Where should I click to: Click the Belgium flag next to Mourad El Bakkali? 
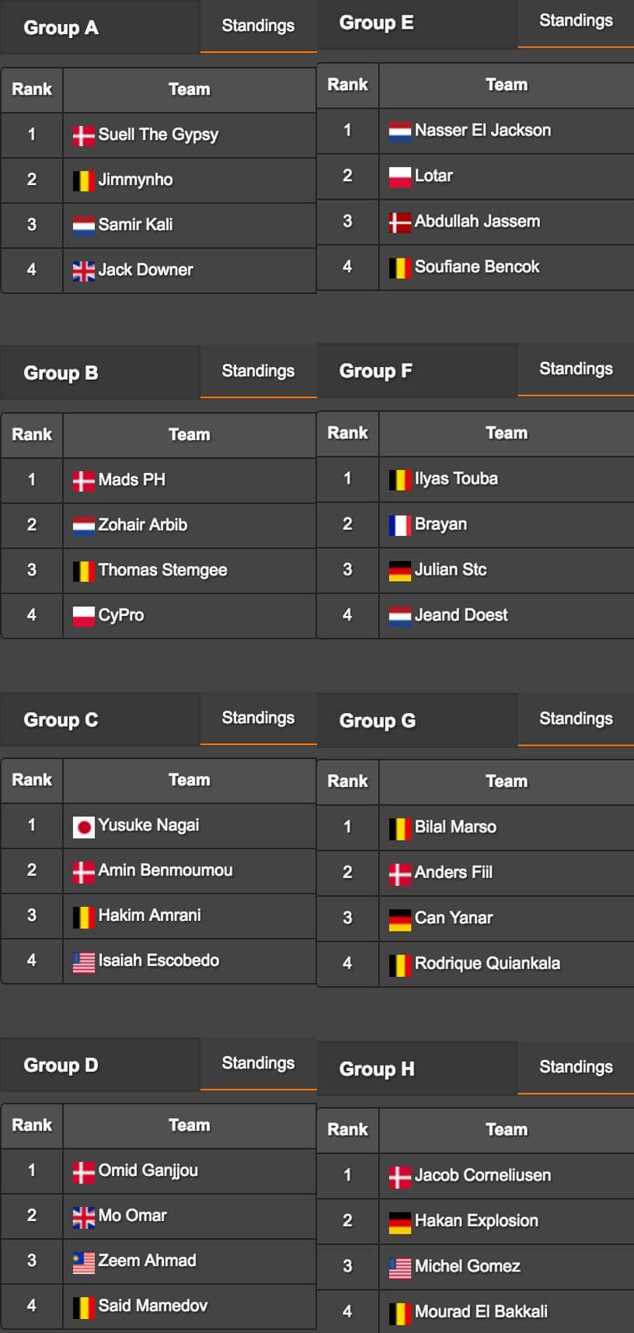click(399, 1312)
